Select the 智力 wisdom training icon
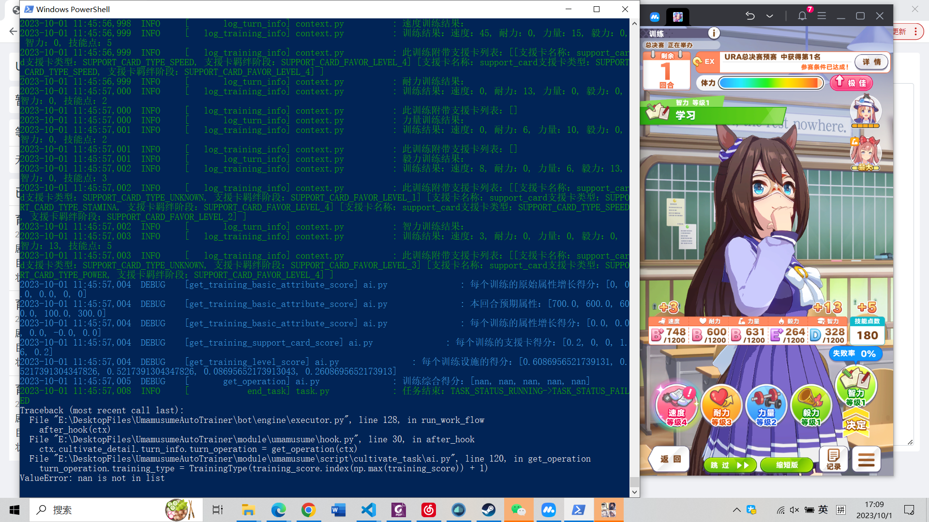The image size is (929, 522). 856,387
